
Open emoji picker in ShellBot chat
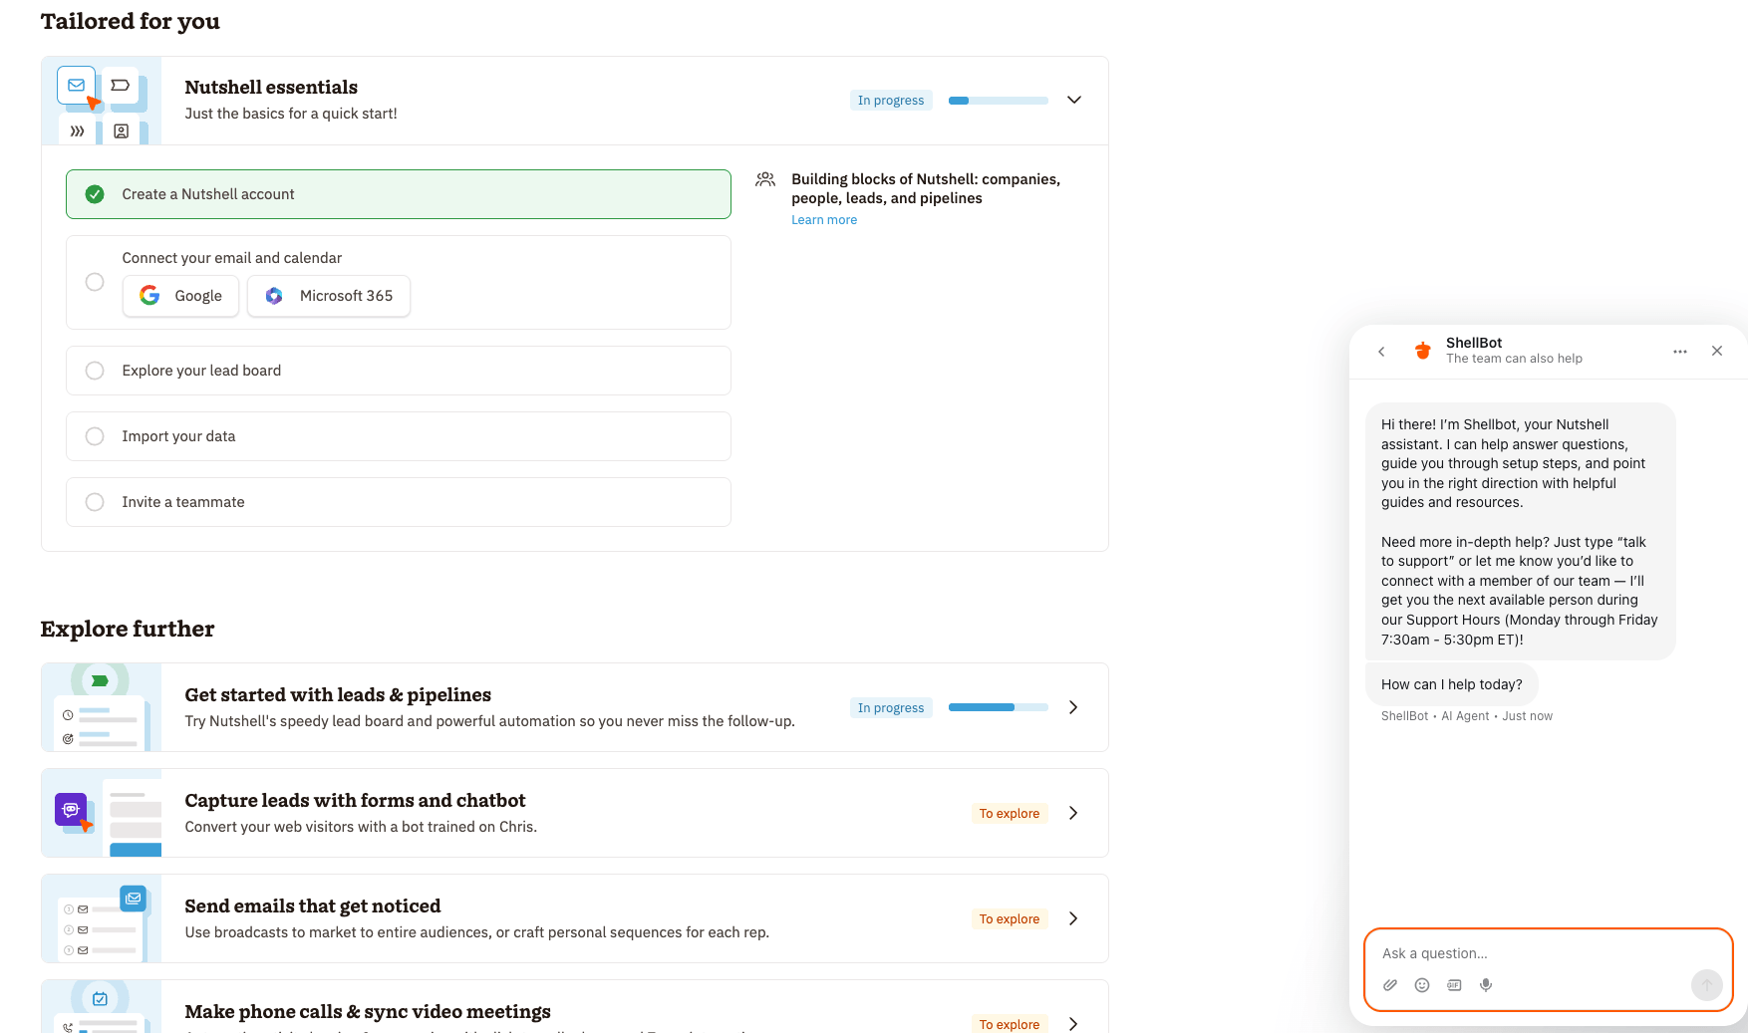pos(1422,985)
